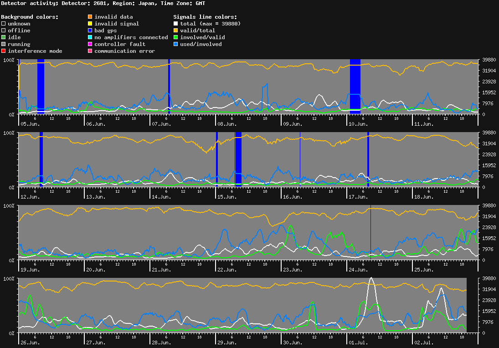Click the red interference mode swatch
The image size is (499, 348).
(4, 51)
